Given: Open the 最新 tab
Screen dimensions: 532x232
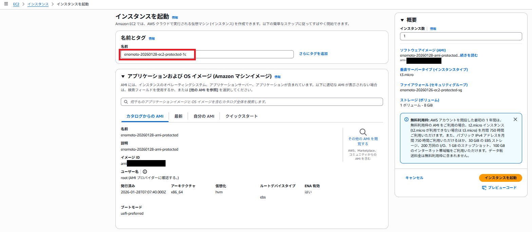Looking at the screenshot, I should pos(178,116).
